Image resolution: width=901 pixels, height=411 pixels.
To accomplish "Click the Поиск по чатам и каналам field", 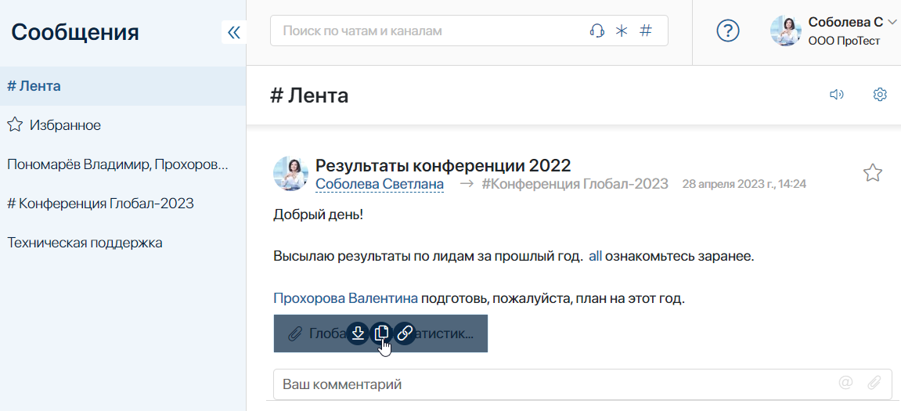I will tap(469, 31).
